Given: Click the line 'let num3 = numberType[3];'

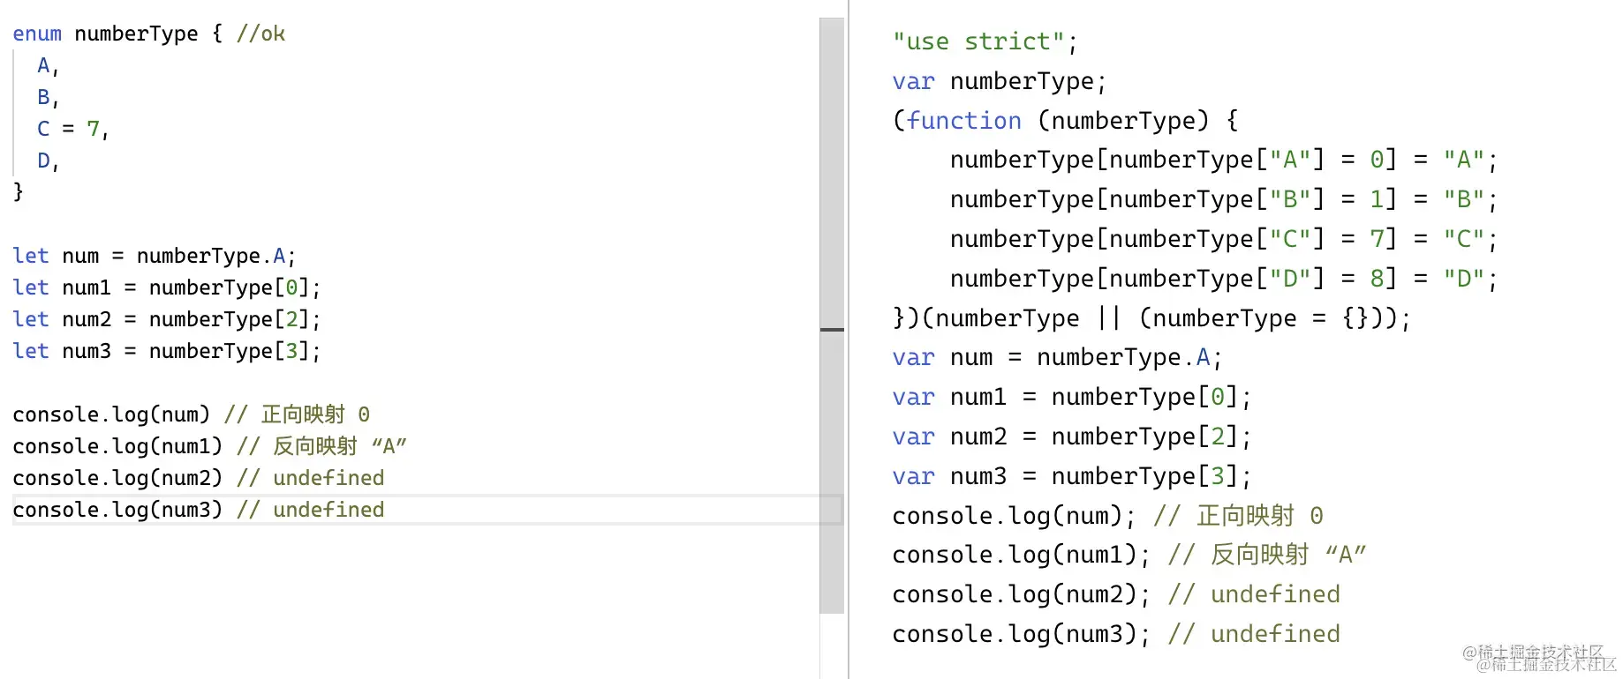Looking at the screenshot, I should pyautogui.click(x=166, y=351).
